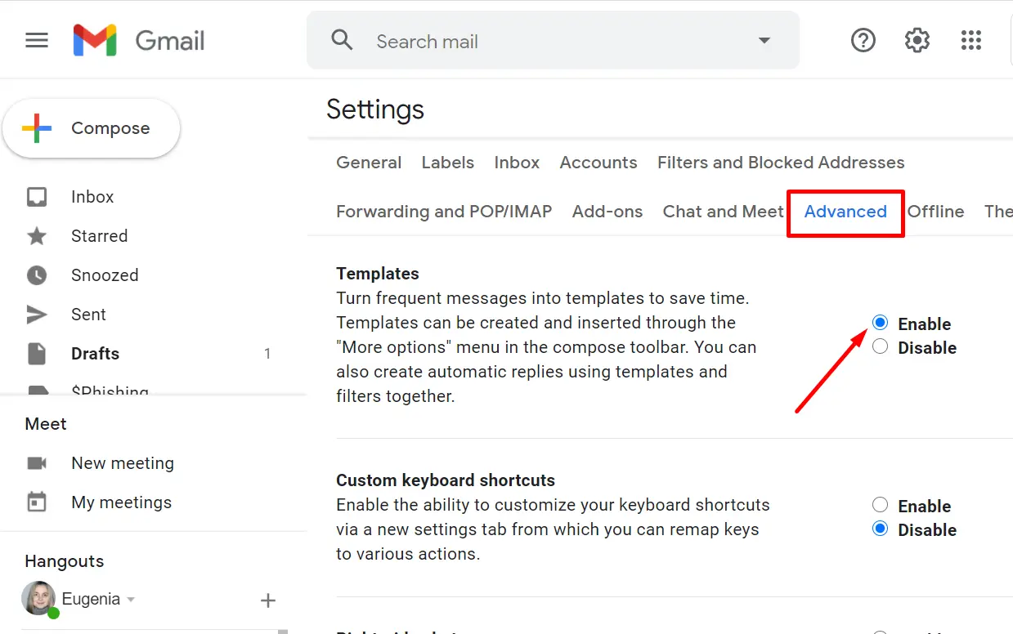Click the Custom keyboard shortcuts title
The height and width of the screenshot is (634, 1013).
tap(446, 480)
